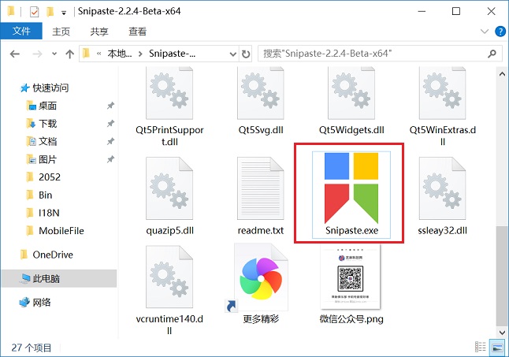Switch to the 查看 ribbon tab
The image size is (509, 357).
[x=137, y=32]
